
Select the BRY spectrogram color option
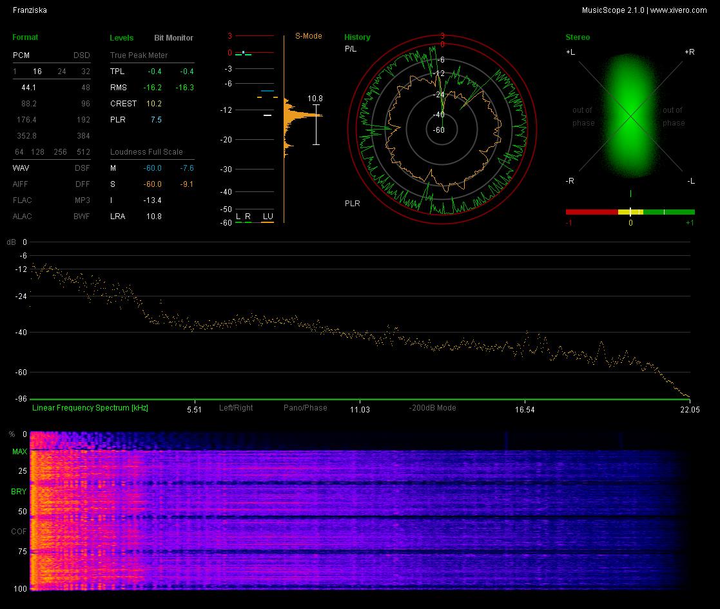[19, 492]
